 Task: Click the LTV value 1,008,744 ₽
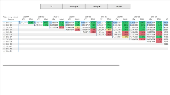pyautogui.click(x=151, y=42)
